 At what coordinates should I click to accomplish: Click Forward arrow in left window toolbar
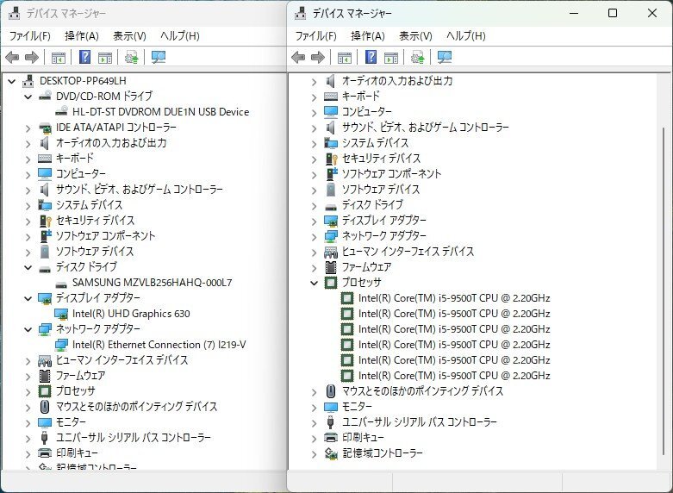click(x=32, y=57)
